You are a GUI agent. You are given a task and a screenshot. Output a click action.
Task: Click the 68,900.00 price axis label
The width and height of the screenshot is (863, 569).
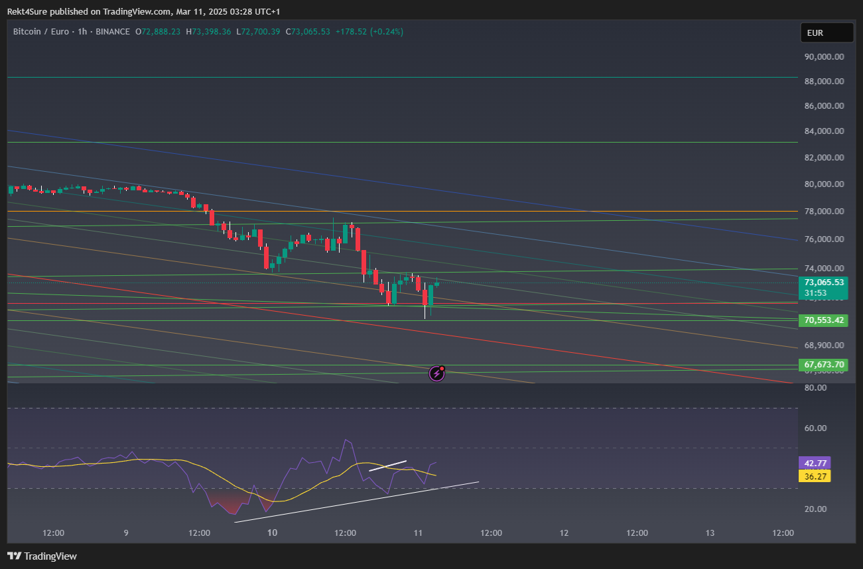pyautogui.click(x=824, y=346)
